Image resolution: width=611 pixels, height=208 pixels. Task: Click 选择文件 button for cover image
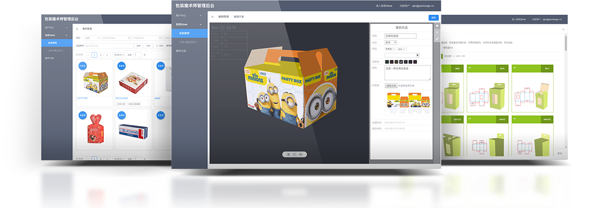(x=391, y=86)
